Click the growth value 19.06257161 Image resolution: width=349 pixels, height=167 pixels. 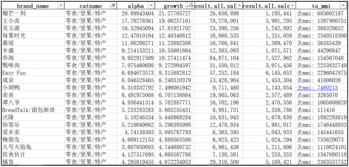click(175, 21)
